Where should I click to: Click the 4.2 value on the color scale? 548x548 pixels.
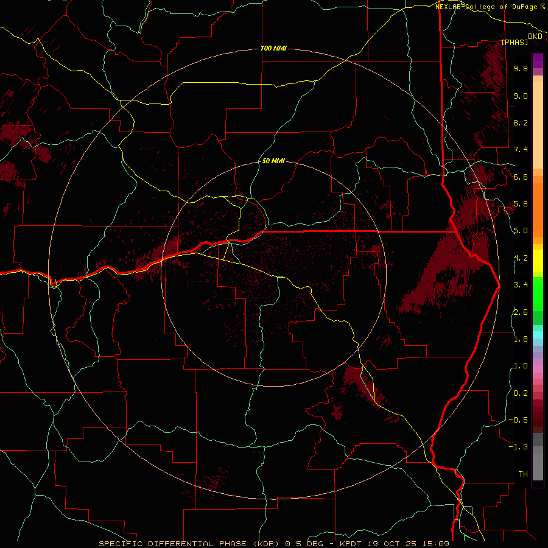521,258
